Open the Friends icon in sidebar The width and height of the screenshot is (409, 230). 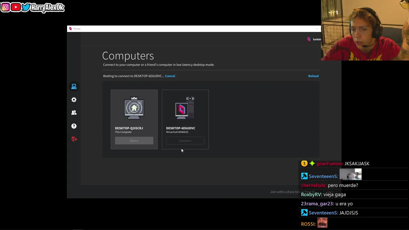(74, 113)
